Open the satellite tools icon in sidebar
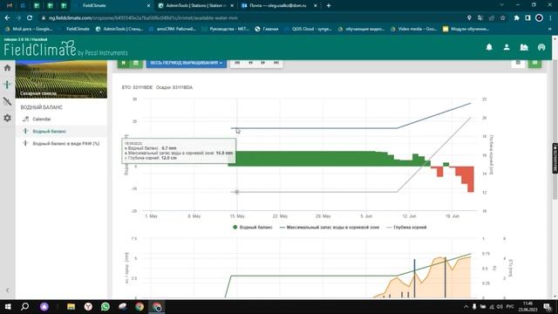 click(8, 101)
